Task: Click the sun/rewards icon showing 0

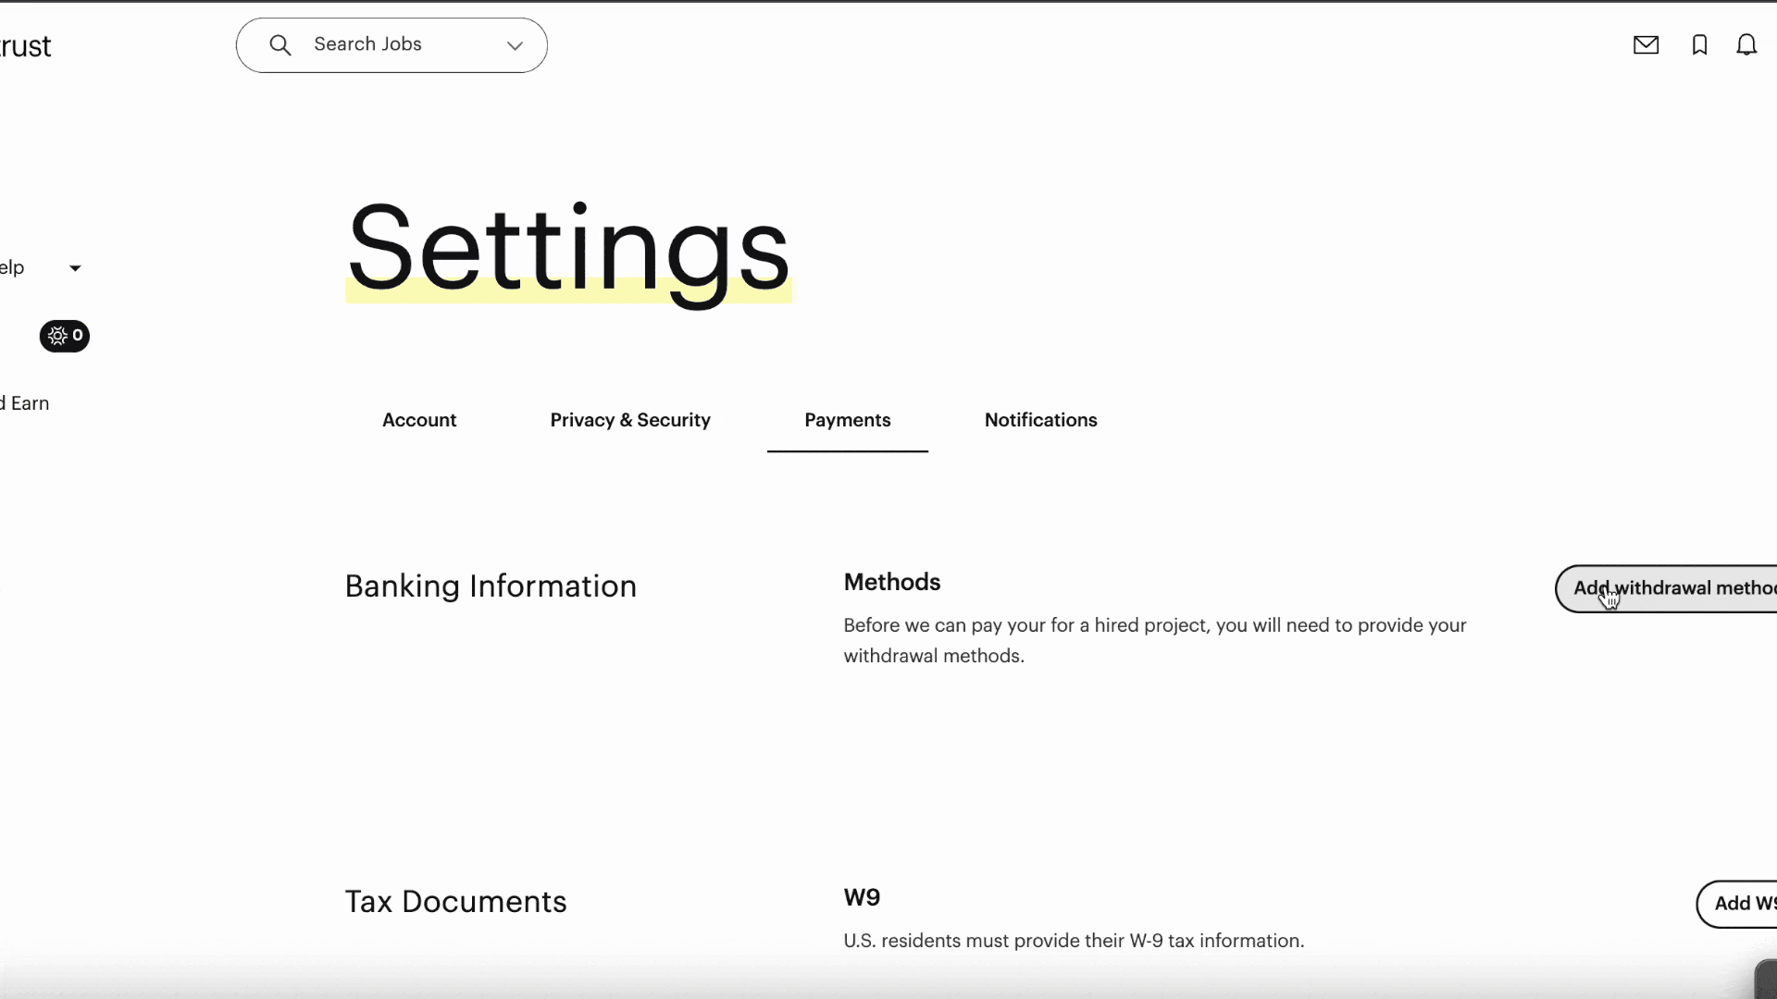Action: pyautogui.click(x=65, y=336)
